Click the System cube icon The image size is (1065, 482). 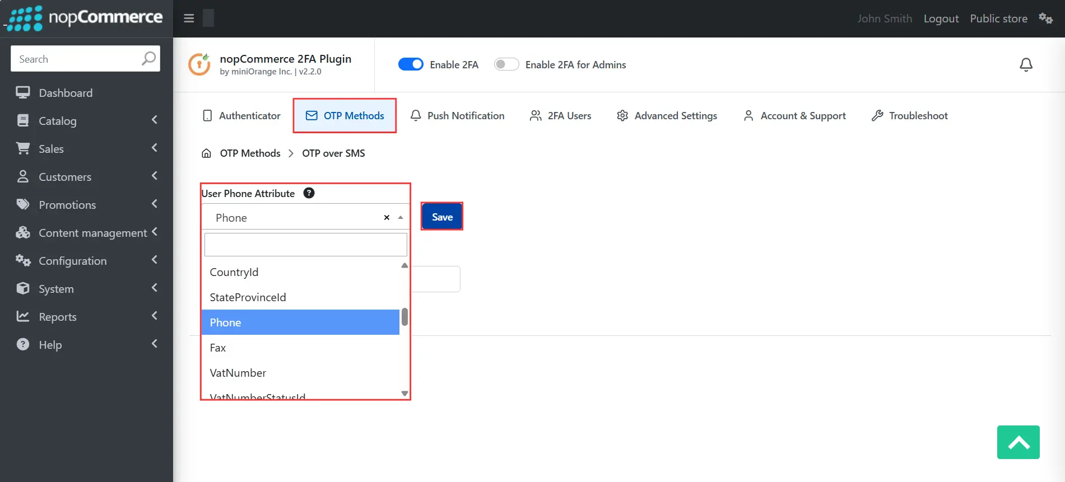tap(23, 288)
